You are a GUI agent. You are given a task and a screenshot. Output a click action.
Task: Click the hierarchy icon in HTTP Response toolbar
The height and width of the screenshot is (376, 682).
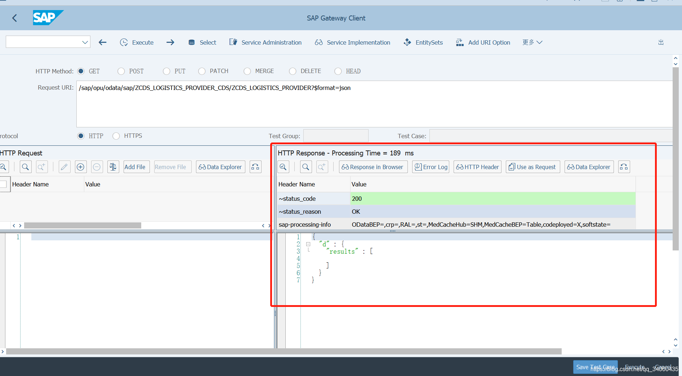click(x=624, y=167)
